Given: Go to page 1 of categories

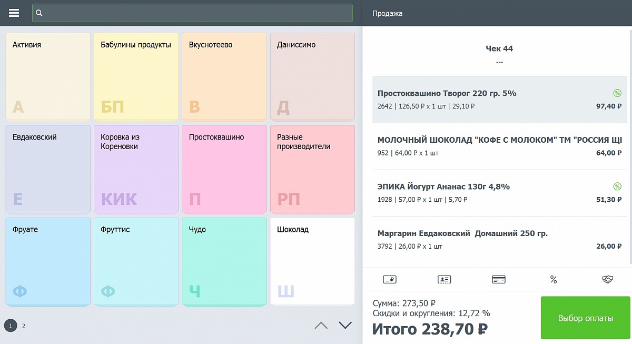Looking at the screenshot, I should tap(11, 326).
